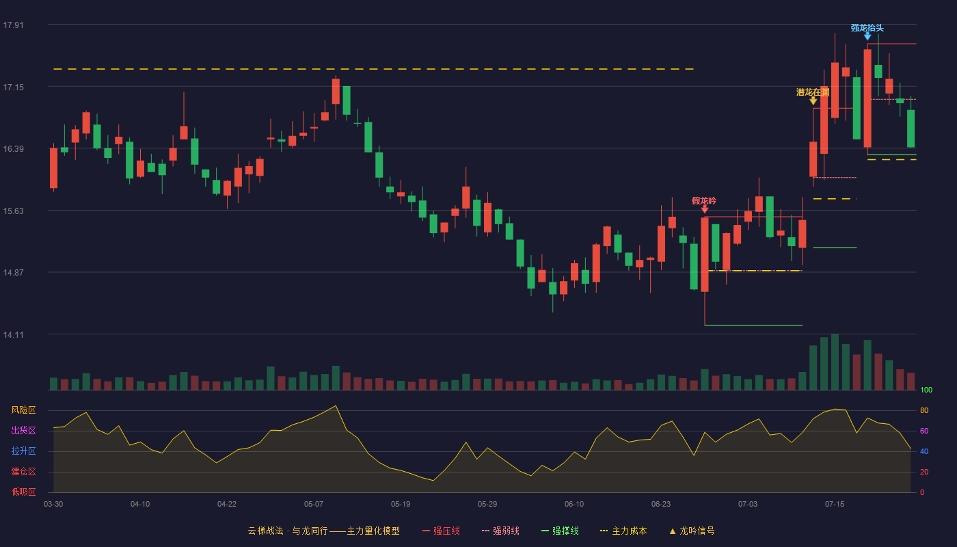Click the 低吸区 zone label
The width and height of the screenshot is (957, 547).
click(24, 492)
